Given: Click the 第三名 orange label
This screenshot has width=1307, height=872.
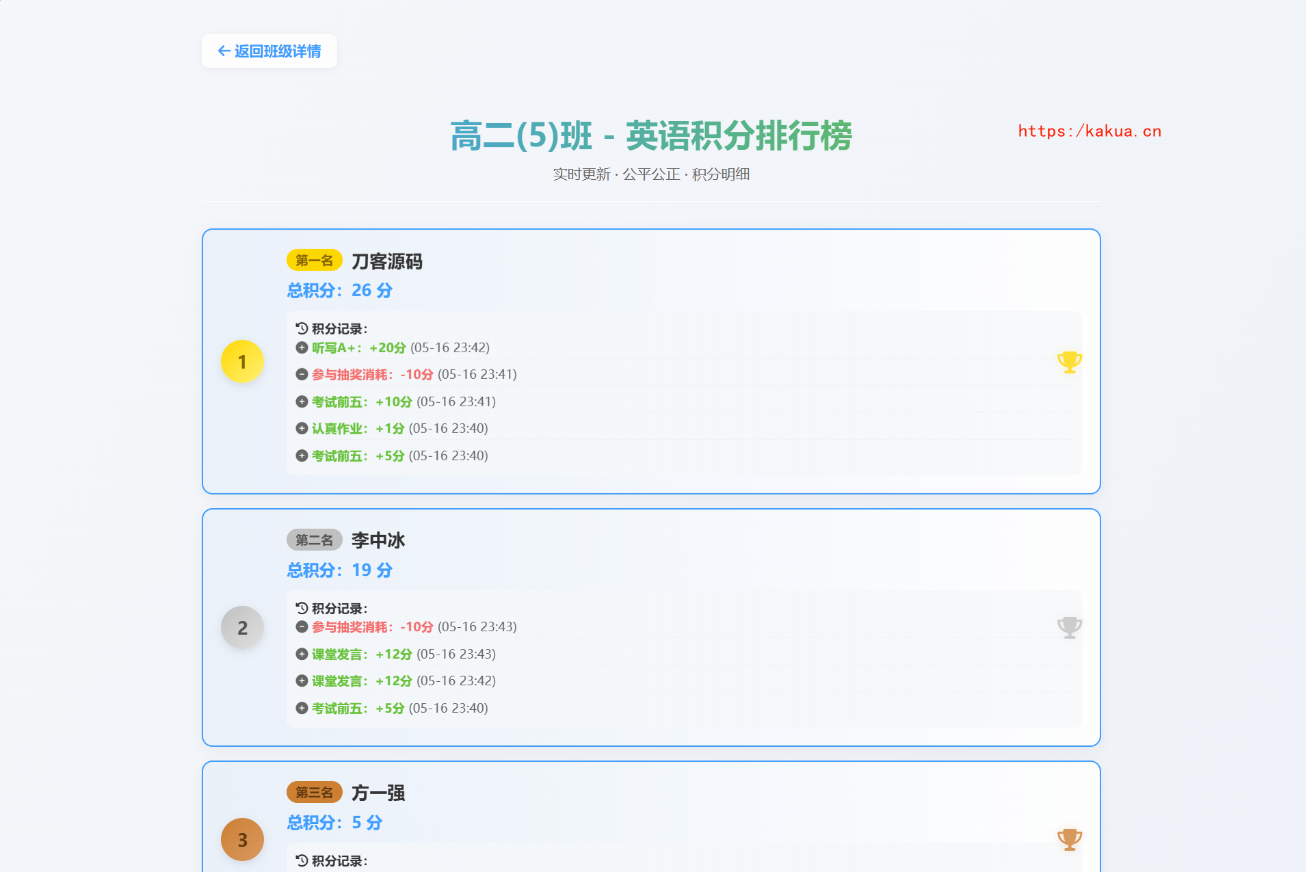Looking at the screenshot, I should click(x=314, y=793).
